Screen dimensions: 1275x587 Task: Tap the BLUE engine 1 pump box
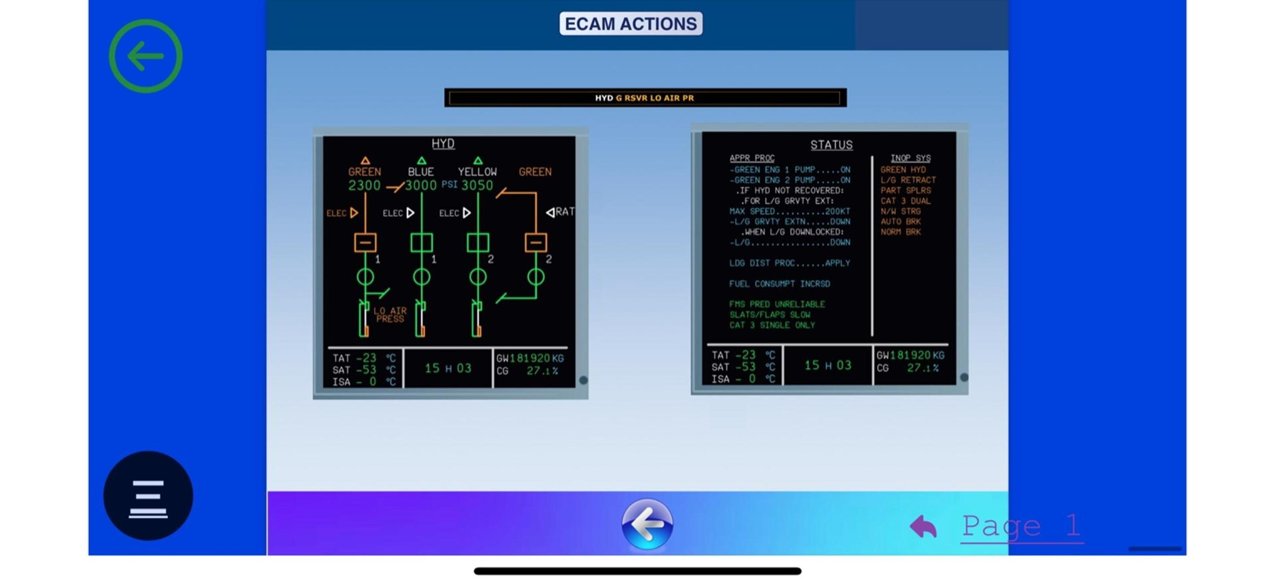422,243
